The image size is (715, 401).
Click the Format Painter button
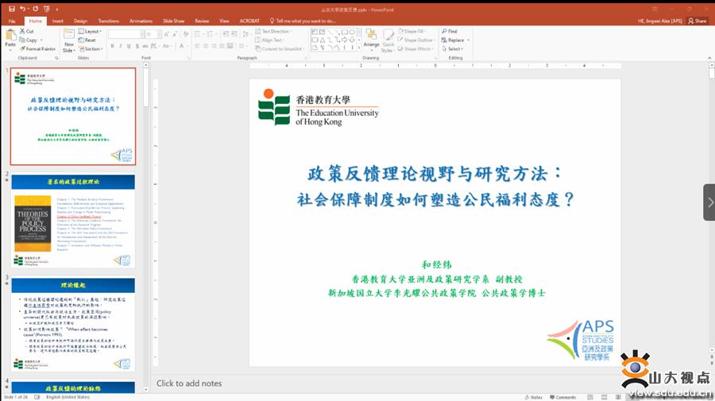(x=37, y=48)
